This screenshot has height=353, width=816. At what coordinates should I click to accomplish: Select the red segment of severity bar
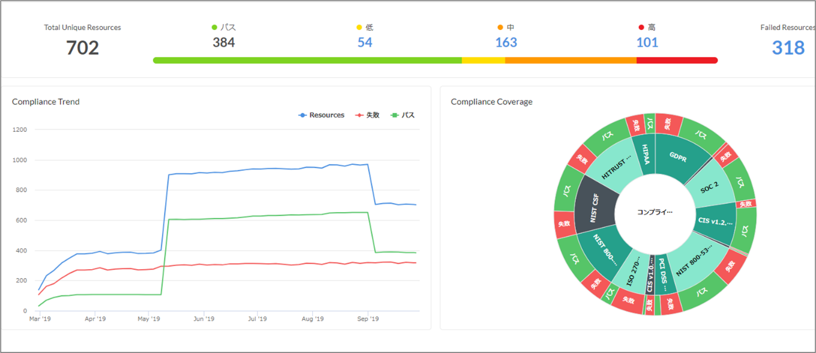point(677,61)
